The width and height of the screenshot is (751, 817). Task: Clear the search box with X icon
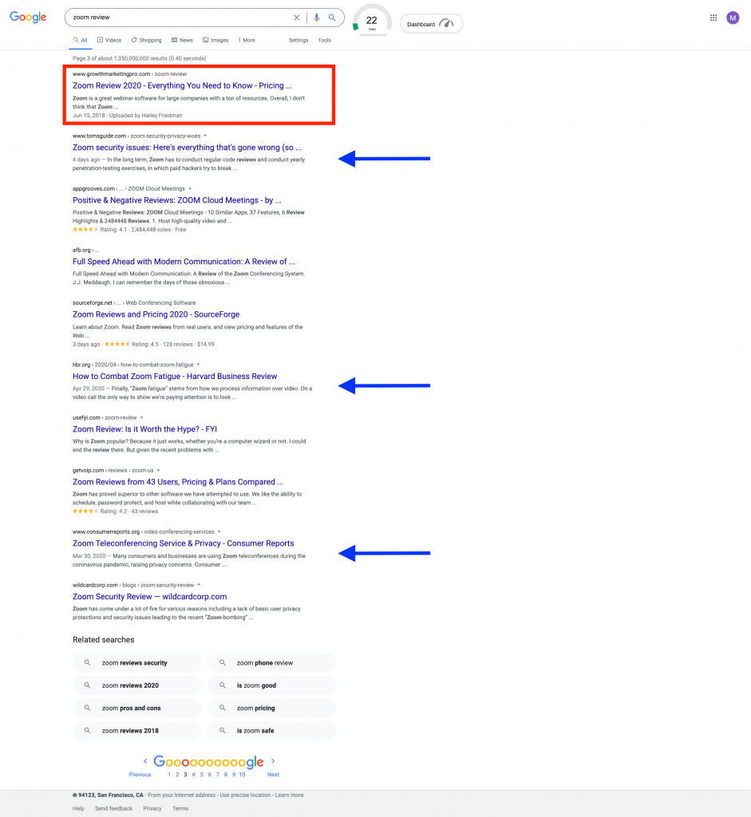pyautogui.click(x=297, y=18)
